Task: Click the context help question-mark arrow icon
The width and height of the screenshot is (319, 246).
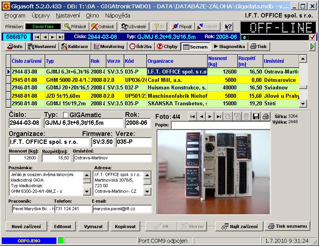Action: click(228, 27)
